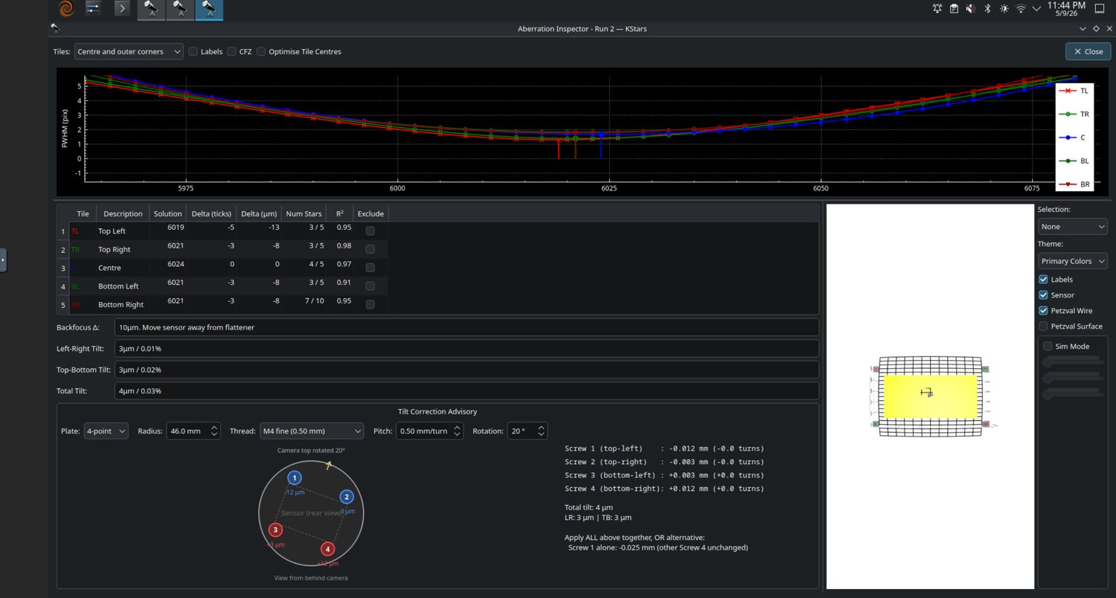Click the telescope icon in window title bar
The height and width of the screenshot is (598, 1116).
tap(55, 28)
